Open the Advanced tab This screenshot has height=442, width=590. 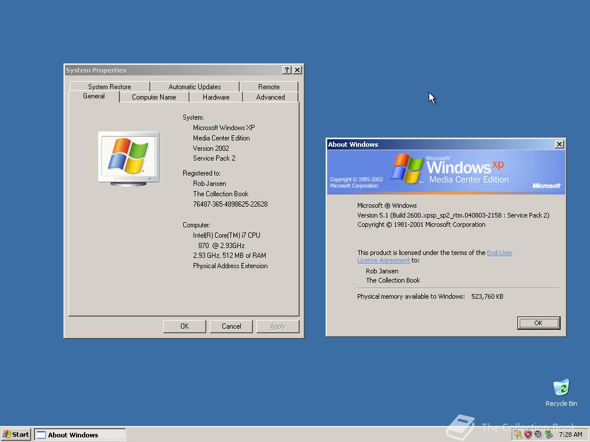pos(271,97)
